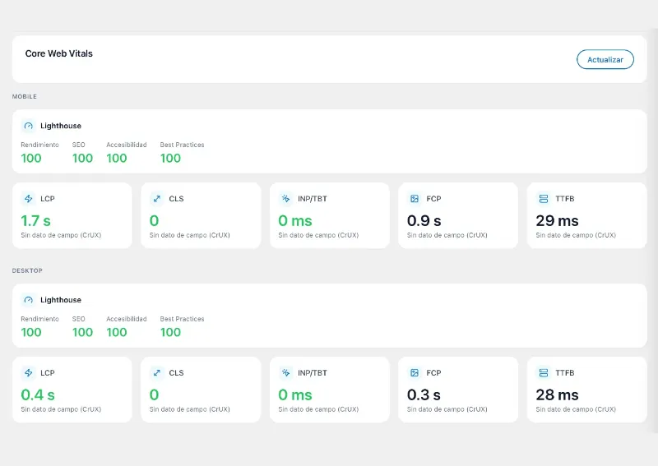This screenshot has height=466, width=658.
Task: Click the Actualizar button
Action: [x=605, y=59]
